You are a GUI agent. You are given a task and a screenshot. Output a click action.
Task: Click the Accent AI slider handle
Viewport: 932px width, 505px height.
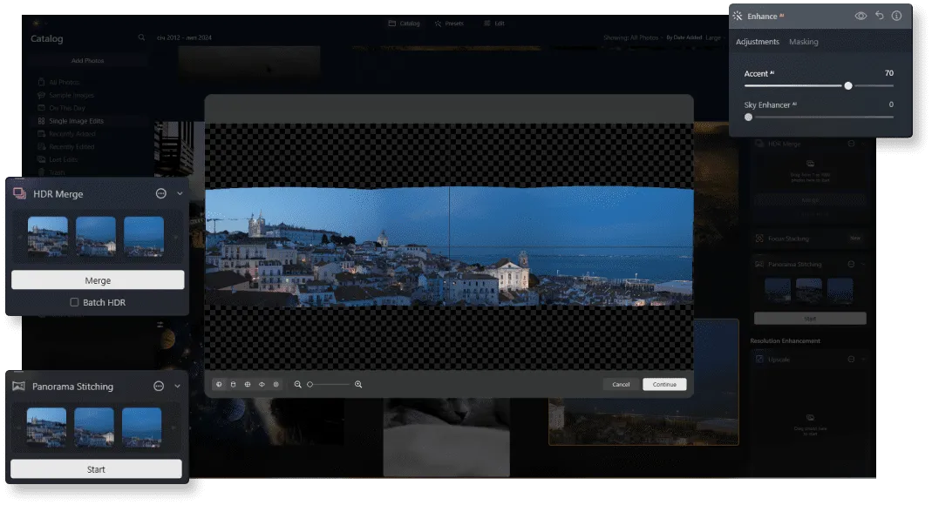(x=848, y=86)
